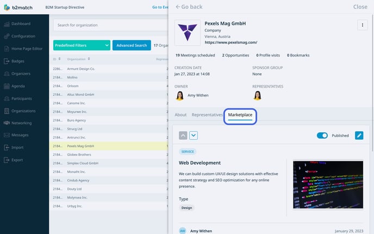Move marketplace item down with arrow
The image size is (374, 234).
point(194,136)
